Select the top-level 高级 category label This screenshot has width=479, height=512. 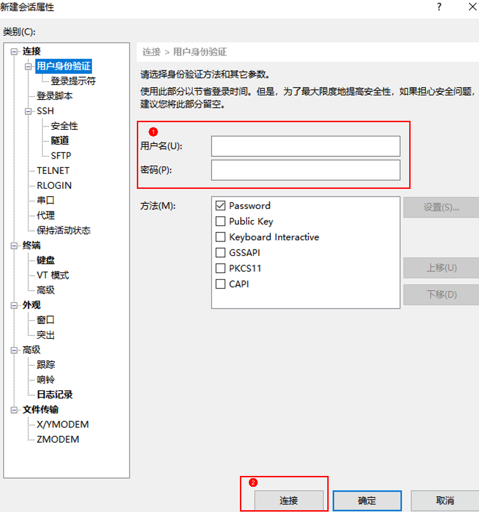(32, 350)
